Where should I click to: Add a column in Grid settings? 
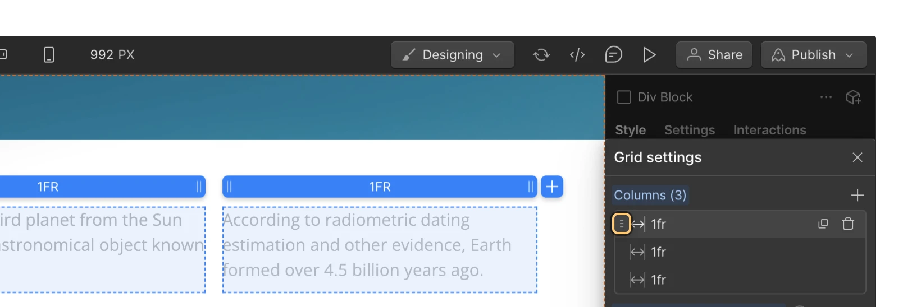pyautogui.click(x=857, y=196)
